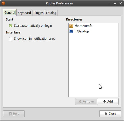Click the Add directory button
Screen dimensions: 124x121
coord(108,102)
